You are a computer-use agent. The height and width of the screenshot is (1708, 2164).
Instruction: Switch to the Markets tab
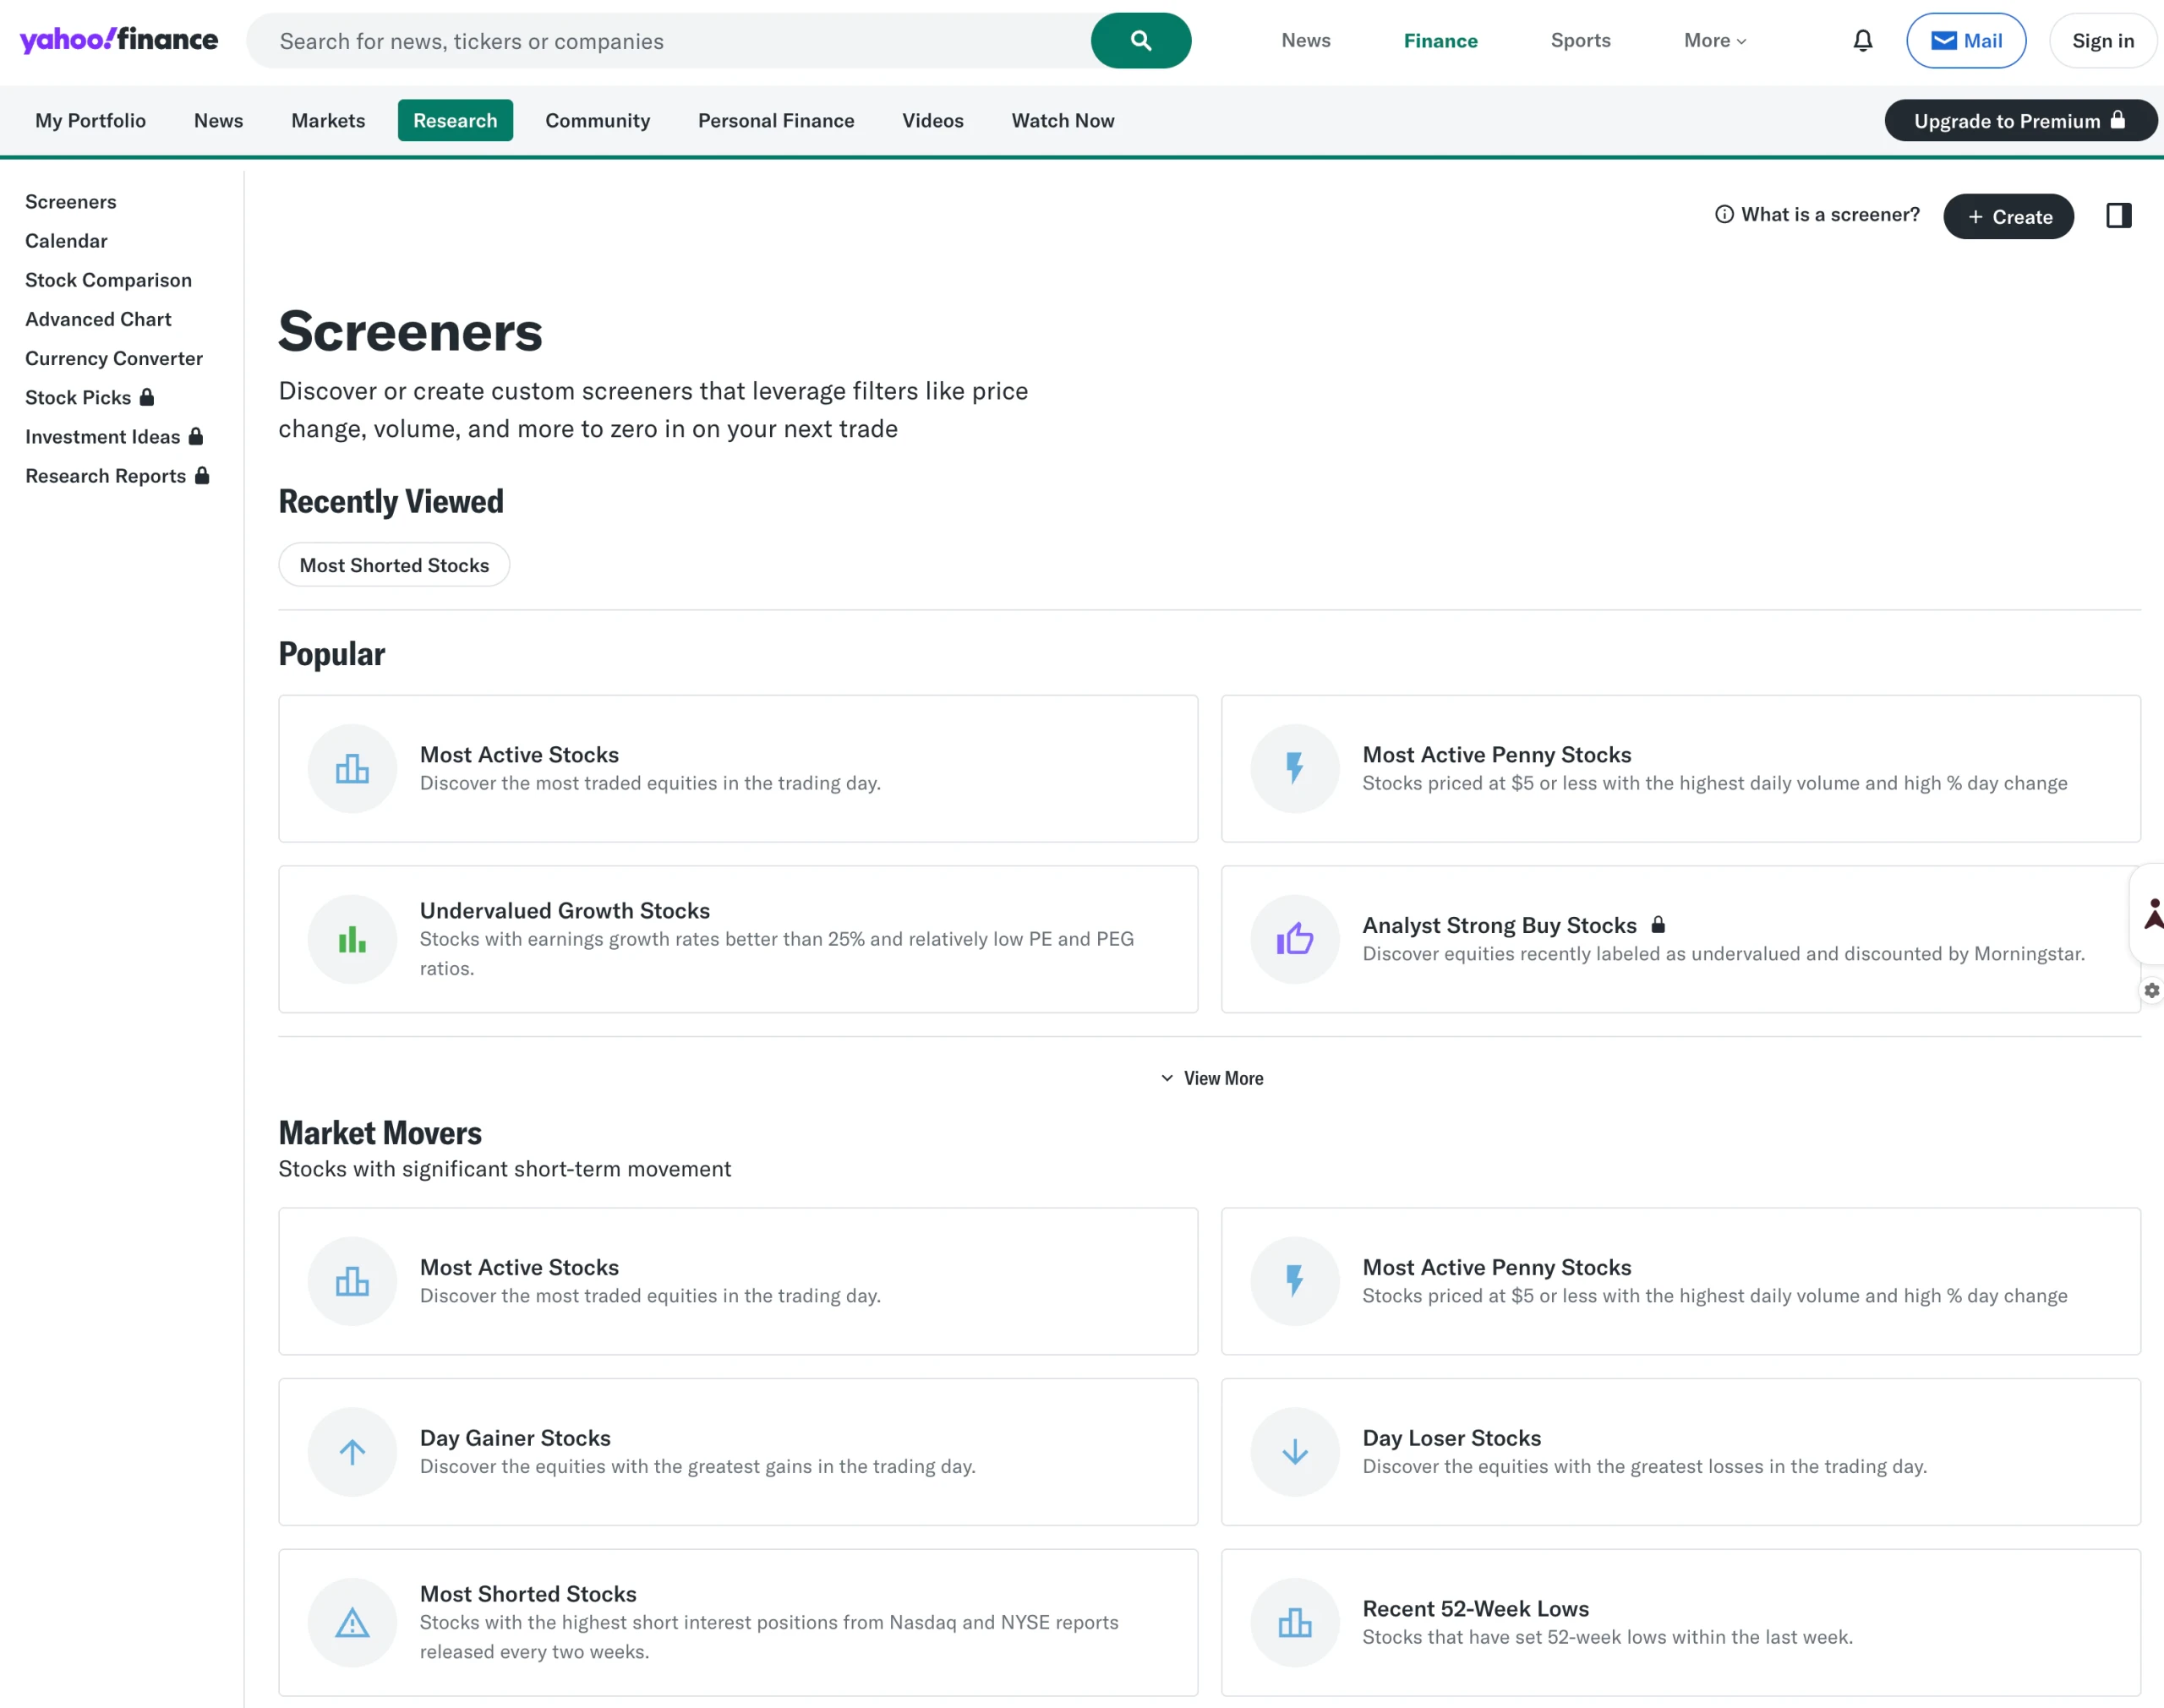point(327,120)
